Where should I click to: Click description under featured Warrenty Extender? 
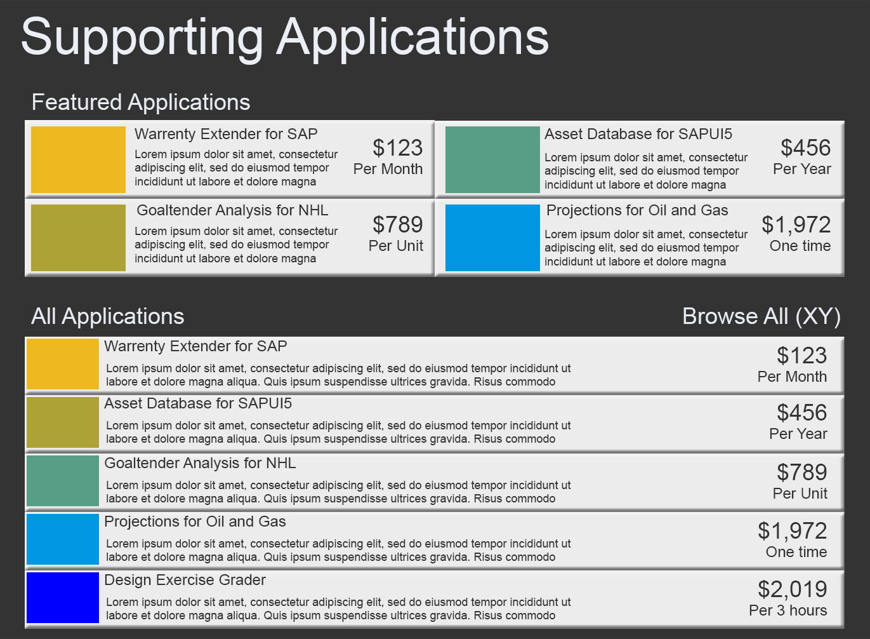pos(236,168)
